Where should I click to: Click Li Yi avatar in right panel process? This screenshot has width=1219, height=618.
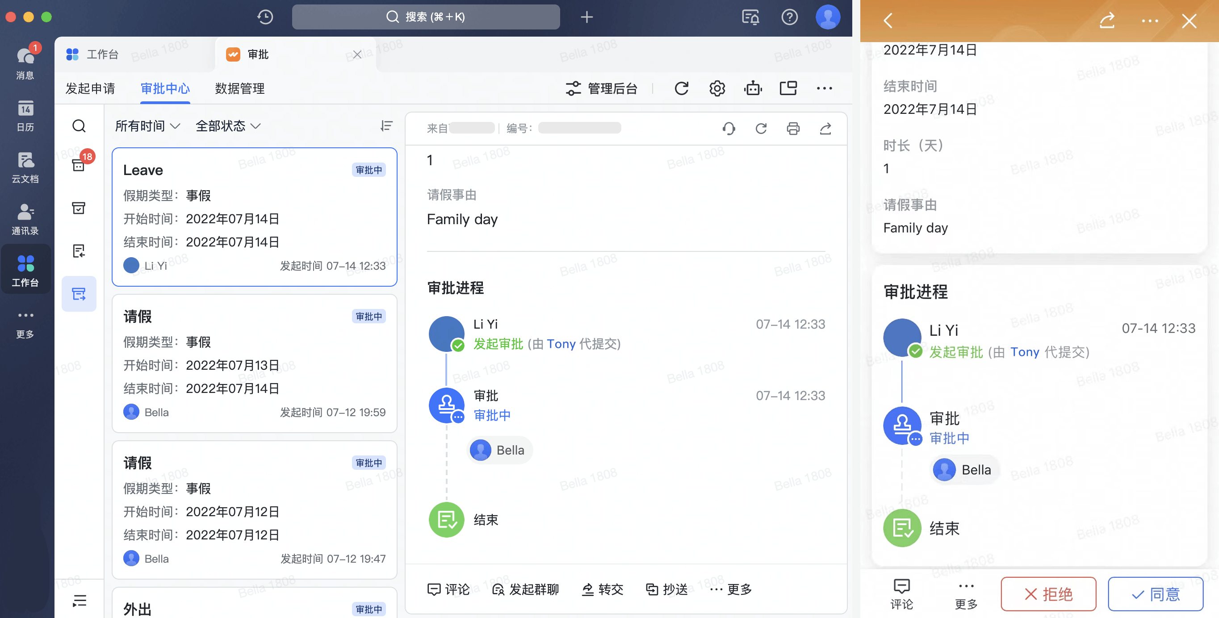[x=902, y=338]
